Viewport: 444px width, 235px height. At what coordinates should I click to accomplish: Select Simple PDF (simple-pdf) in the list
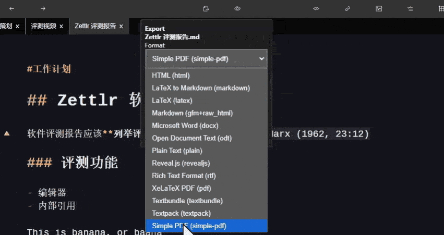[x=207, y=226]
